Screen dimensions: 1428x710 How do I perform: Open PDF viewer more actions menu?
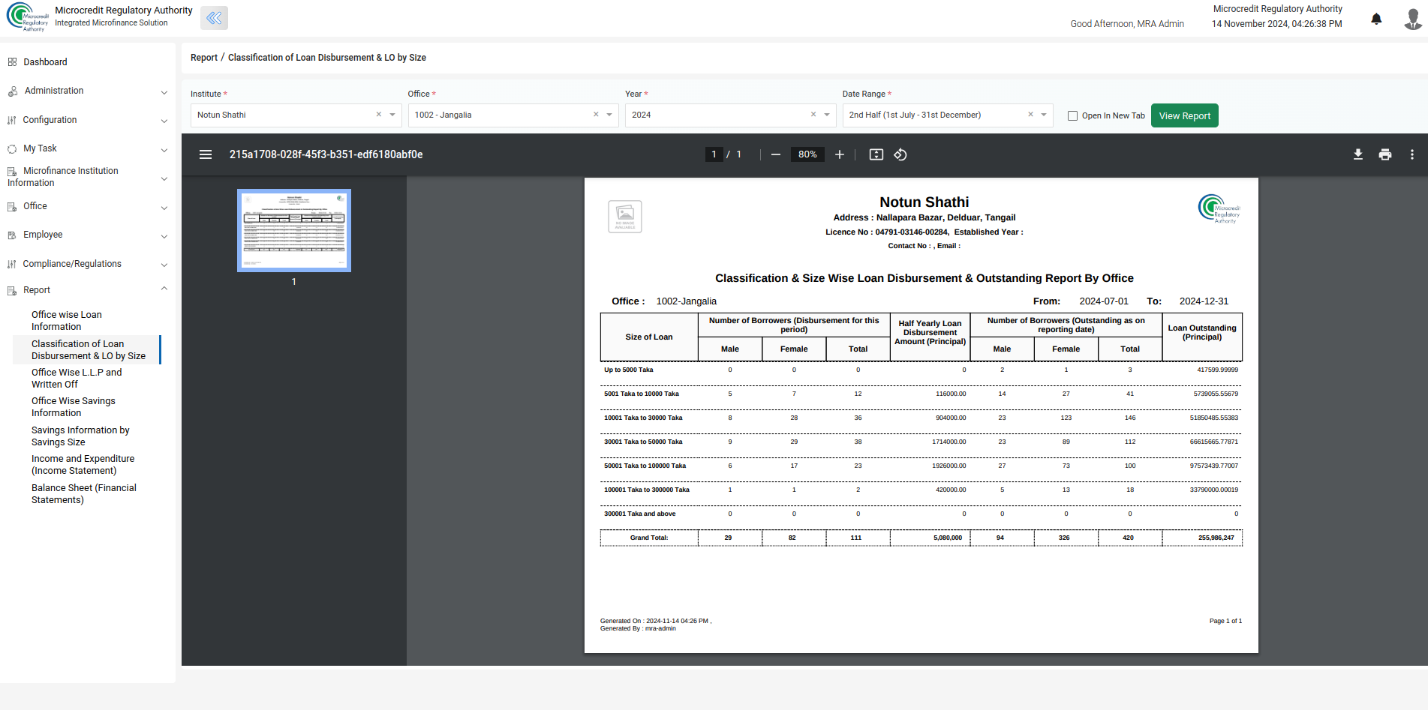tap(1412, 154)
